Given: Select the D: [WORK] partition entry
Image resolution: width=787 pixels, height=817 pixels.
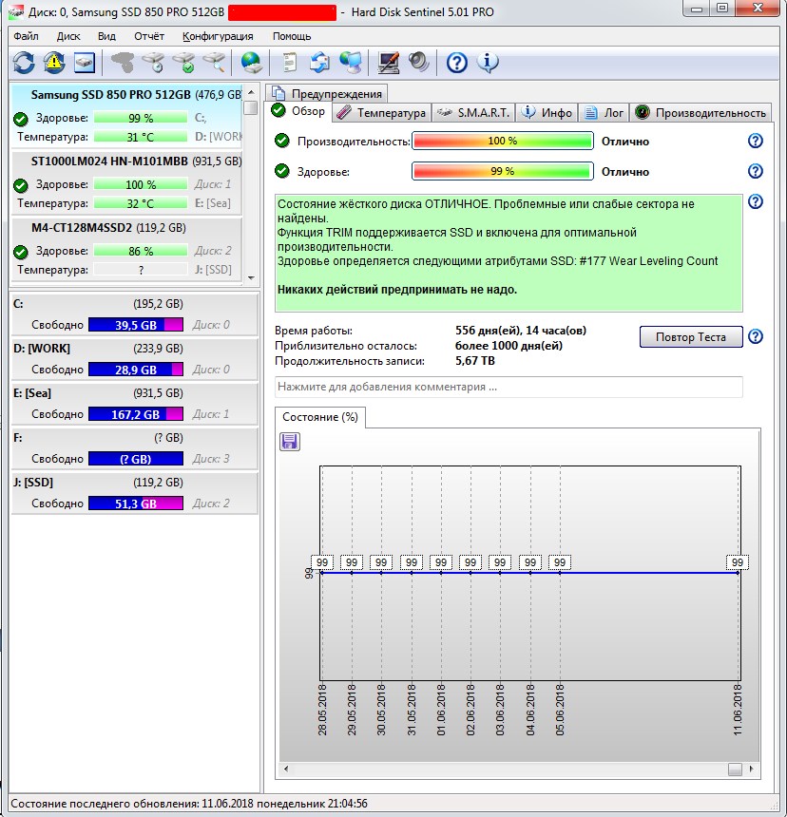Looking at the screenshot, I should point(134,359).
